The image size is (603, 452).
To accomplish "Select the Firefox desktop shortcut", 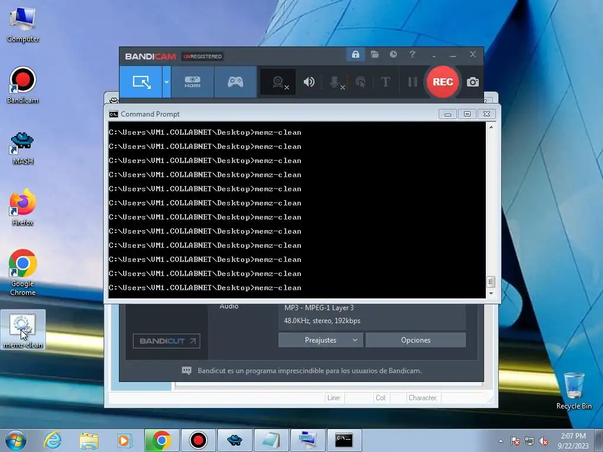I will (23, 208).
